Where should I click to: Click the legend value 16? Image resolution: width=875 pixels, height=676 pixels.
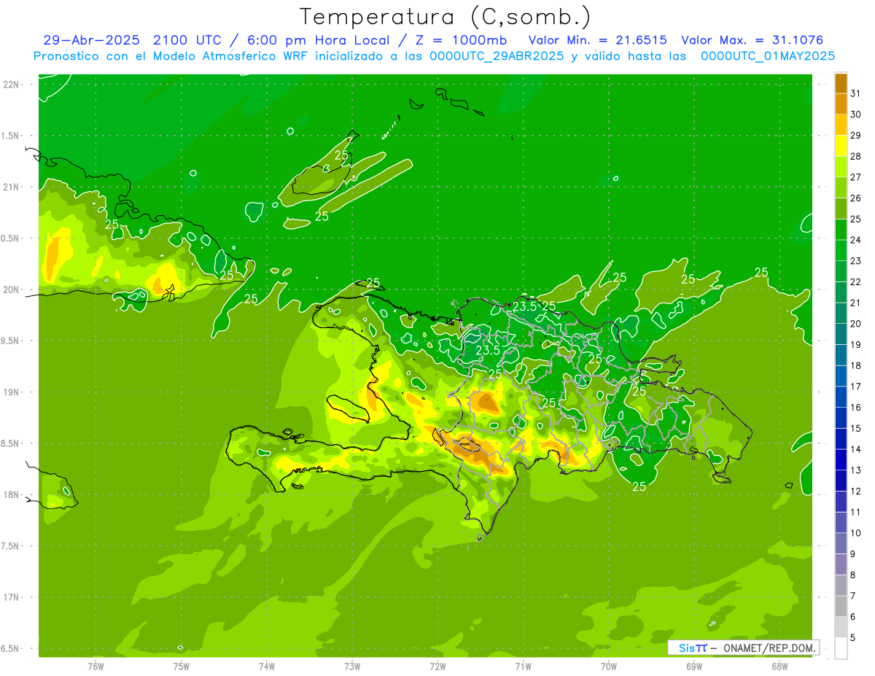pyautogui.click(x=855, y=407)
